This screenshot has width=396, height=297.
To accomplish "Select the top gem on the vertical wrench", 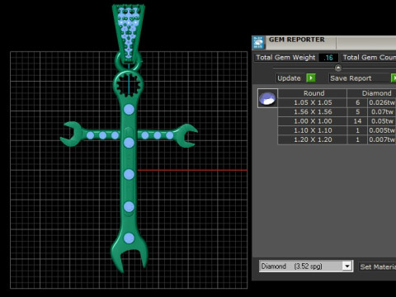I will [129, 110].
